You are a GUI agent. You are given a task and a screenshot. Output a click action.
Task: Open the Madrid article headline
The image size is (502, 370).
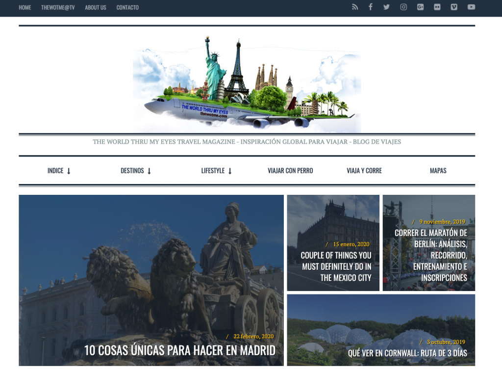(179, 350)
